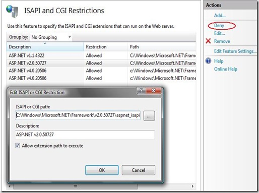This screenshot has width=259, height=193.
Task: Open the Group by No Grouping dropdown
Action: [x=51, y=37]
